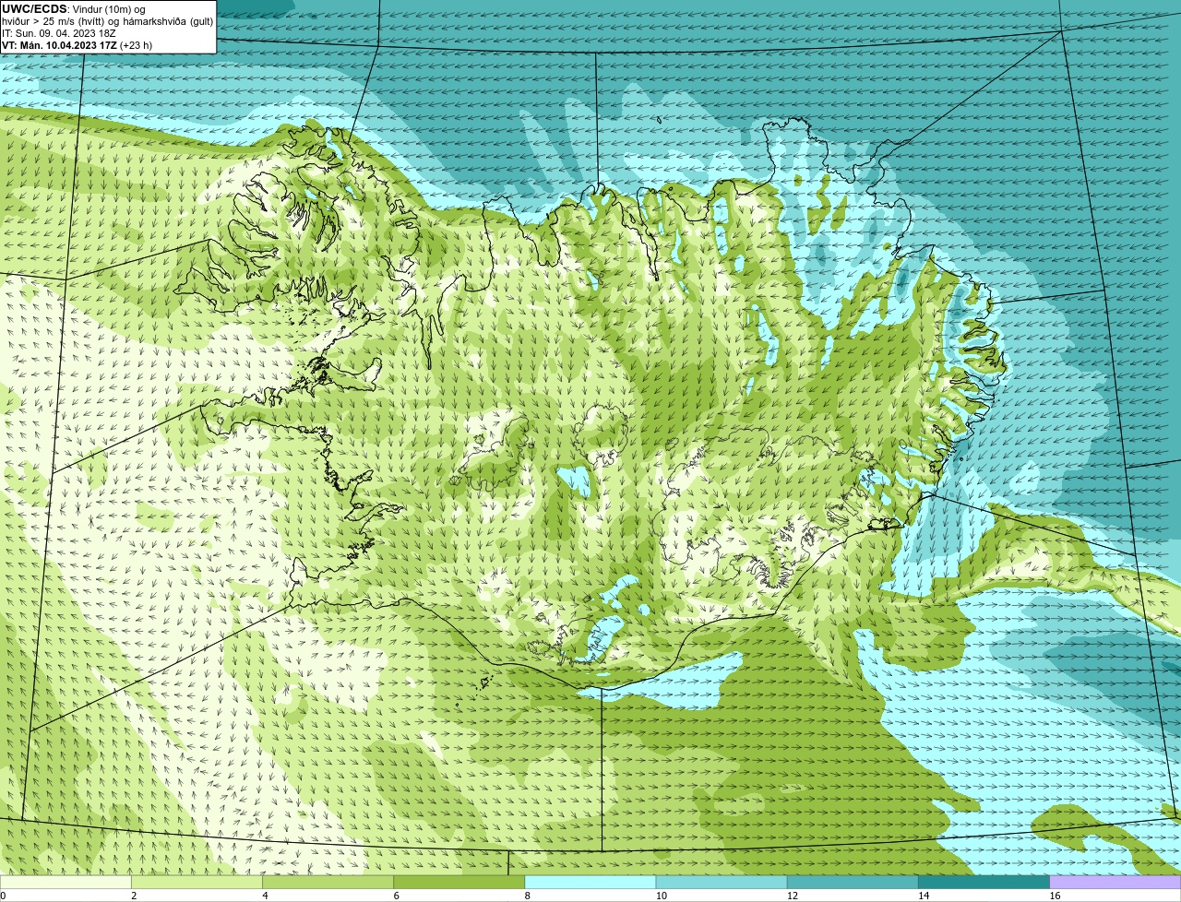The width and height of the screenshot is (1181, 902).
Task: Click the UWC/ECDS title text
Action: (x=34, y=9)
